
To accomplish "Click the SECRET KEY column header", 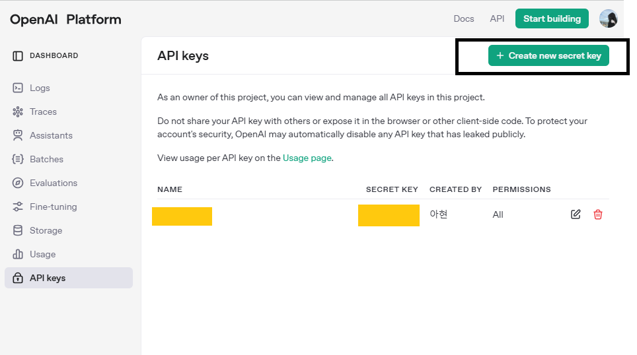I will 392,189.
